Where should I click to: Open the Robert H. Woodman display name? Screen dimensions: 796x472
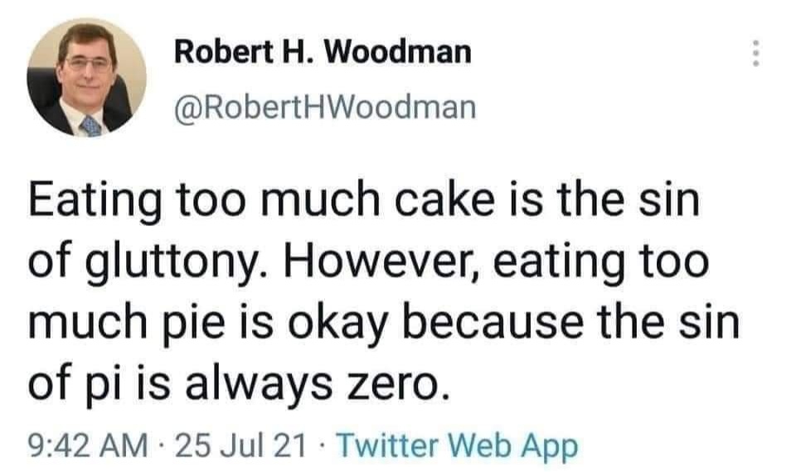[x=323, y=53]
